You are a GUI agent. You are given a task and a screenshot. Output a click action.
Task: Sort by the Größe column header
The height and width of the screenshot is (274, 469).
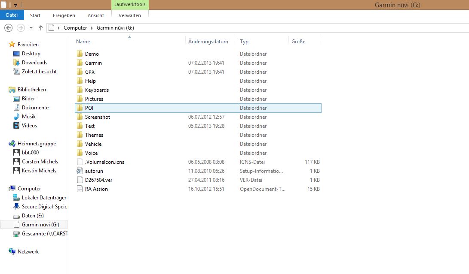click(x=298, y=42)
